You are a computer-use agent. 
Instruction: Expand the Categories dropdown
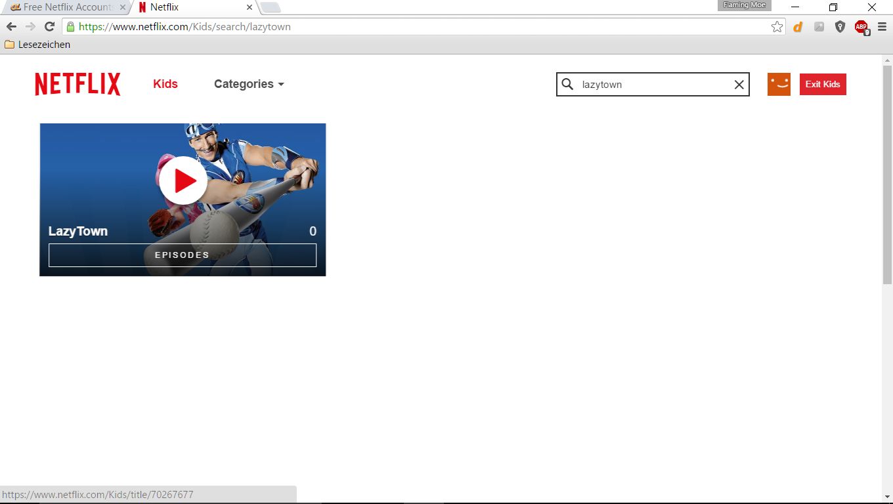pos(249,84)
